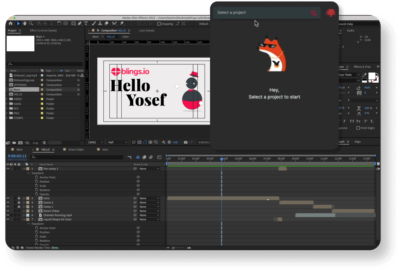
Task: Unlock the Intro layer lock
Action: click(x=19, y=198)
